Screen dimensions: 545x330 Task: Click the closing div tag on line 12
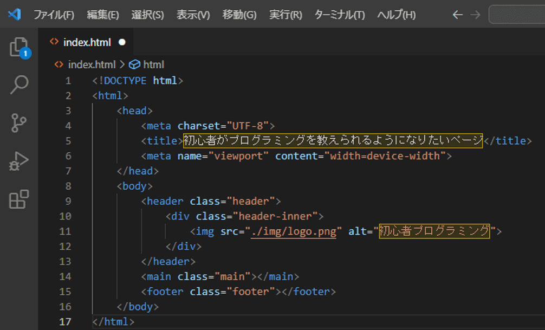click(184, 246)
